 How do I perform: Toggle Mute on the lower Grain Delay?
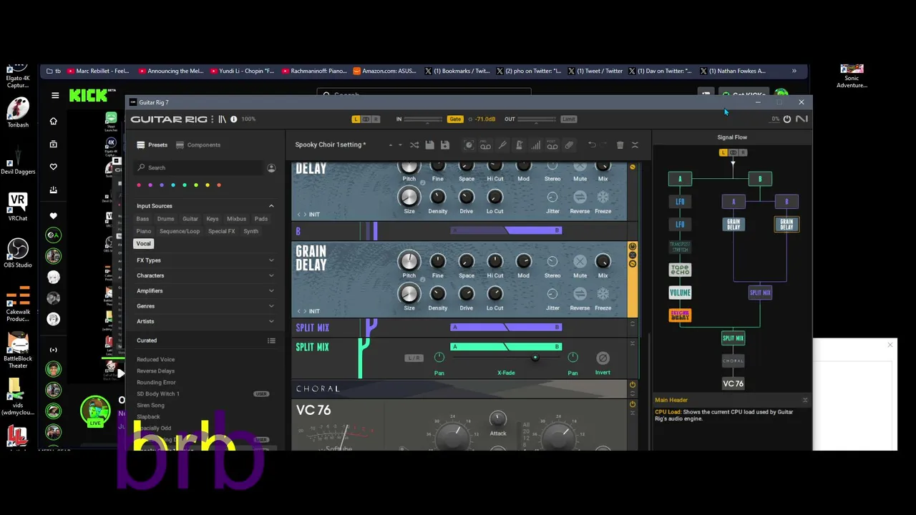coord(580,262)
